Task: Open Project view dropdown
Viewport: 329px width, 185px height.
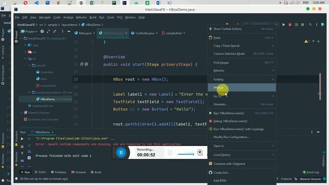Action: click(x=29, y=31)
